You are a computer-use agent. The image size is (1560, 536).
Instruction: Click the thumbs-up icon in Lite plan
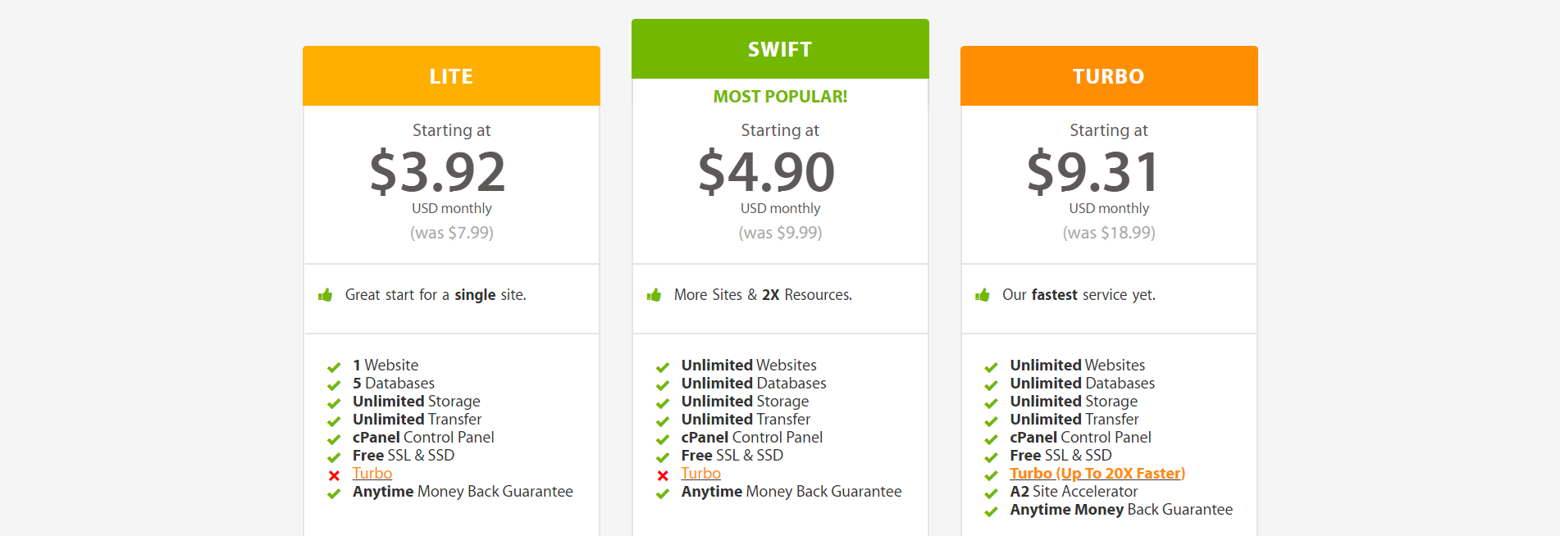tap(326, 295)
